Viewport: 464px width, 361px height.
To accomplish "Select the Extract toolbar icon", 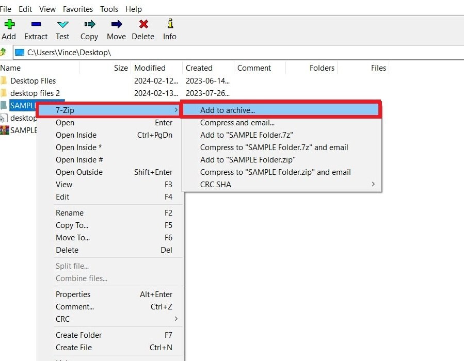I will (36, 24).
